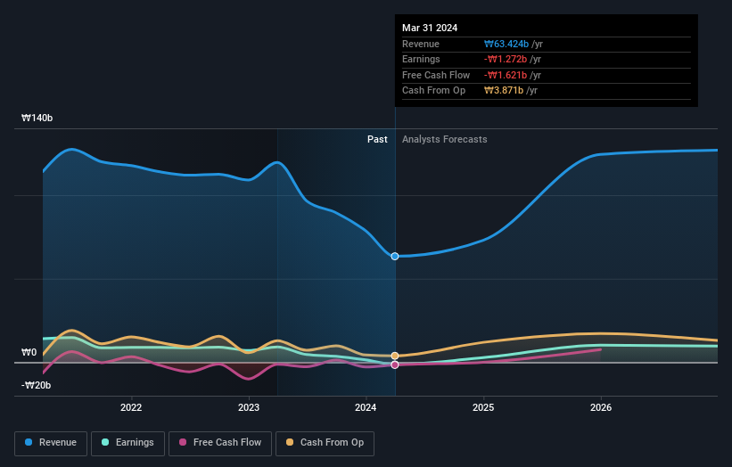Click the 2025 x-axis label
Screen dimensions: 732x467
(x=483, y=408)
